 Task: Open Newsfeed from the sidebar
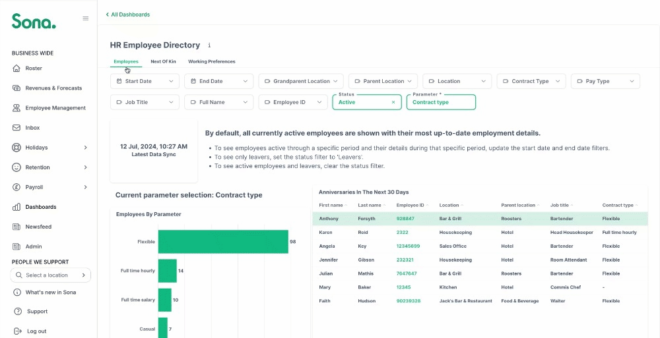click(x=38, y=227)
